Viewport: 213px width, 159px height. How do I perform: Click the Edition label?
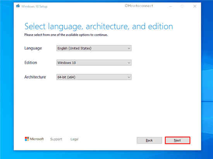[x=31, y=63]
